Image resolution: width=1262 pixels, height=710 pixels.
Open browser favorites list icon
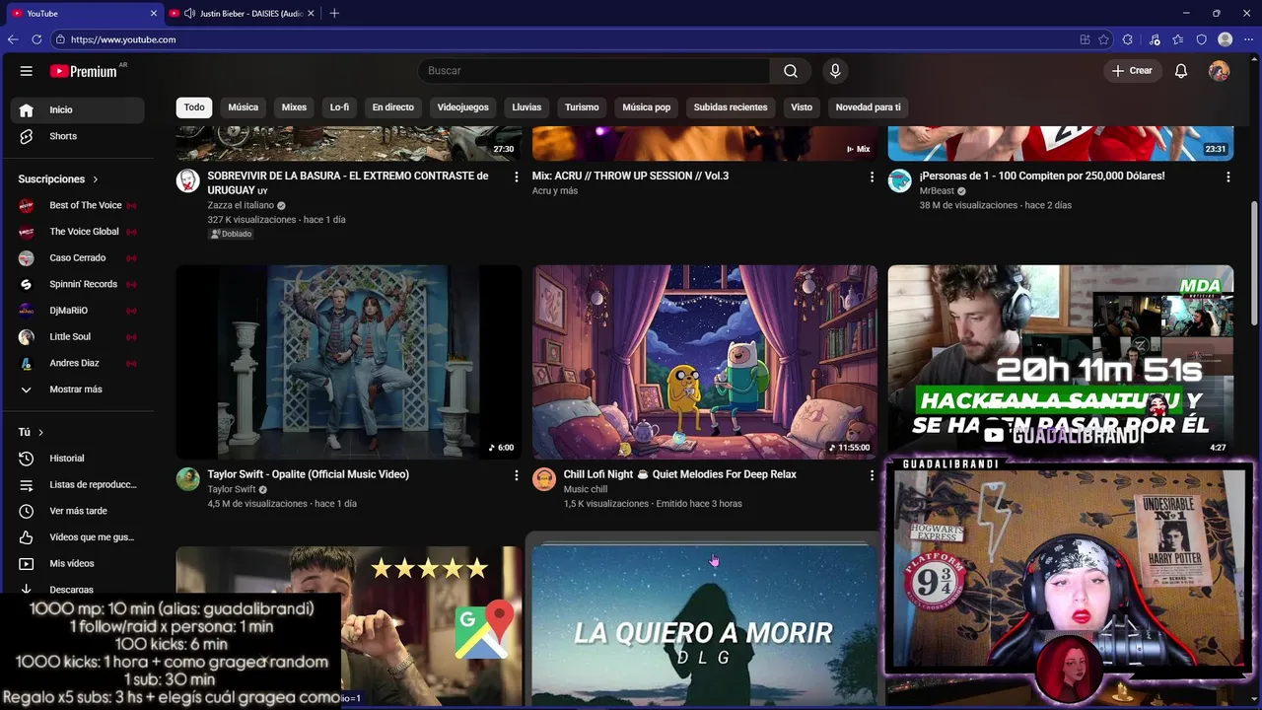pyautogui.click(x=1178, y=39)
